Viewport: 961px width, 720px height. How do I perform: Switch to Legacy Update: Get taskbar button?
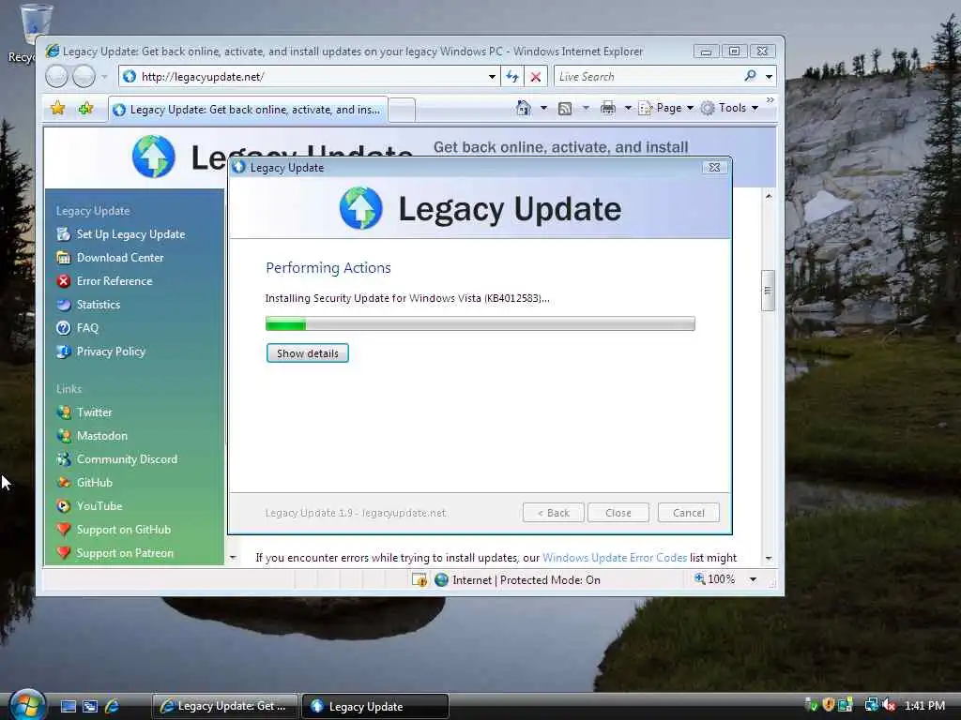pos(224,706)
